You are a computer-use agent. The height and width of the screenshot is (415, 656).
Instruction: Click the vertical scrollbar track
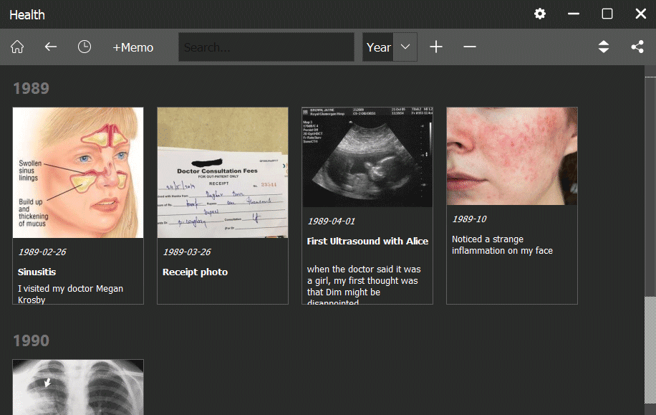coord(650,215)
